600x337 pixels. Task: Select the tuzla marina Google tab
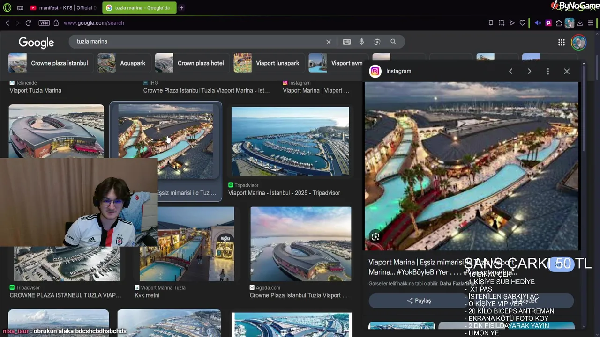139,8
